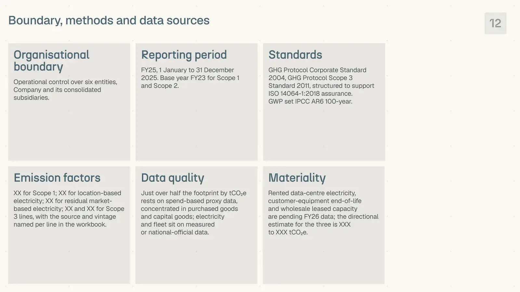
Task: Select the 'Materiality' heading
Action: click(297, 178)
